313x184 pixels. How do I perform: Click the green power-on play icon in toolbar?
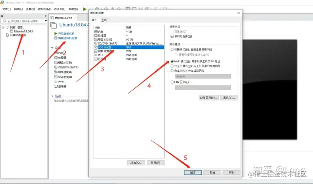pyautogui.click(x=85, y=9)
